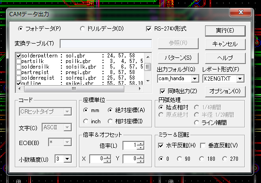Image resolution: width=261 pixels, height=183 pixels.
Task: Check the solderregist layer checkbox
Action: click(18, 78)
